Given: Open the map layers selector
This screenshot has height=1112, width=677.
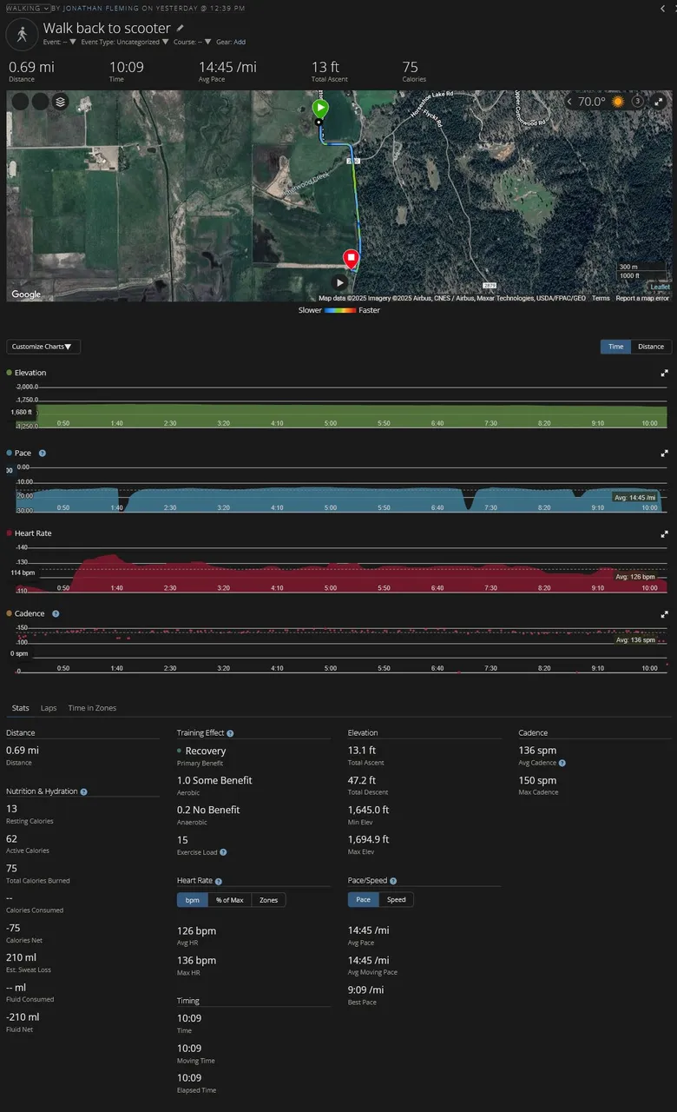Looking at the screenshot, I should [60, 101].
